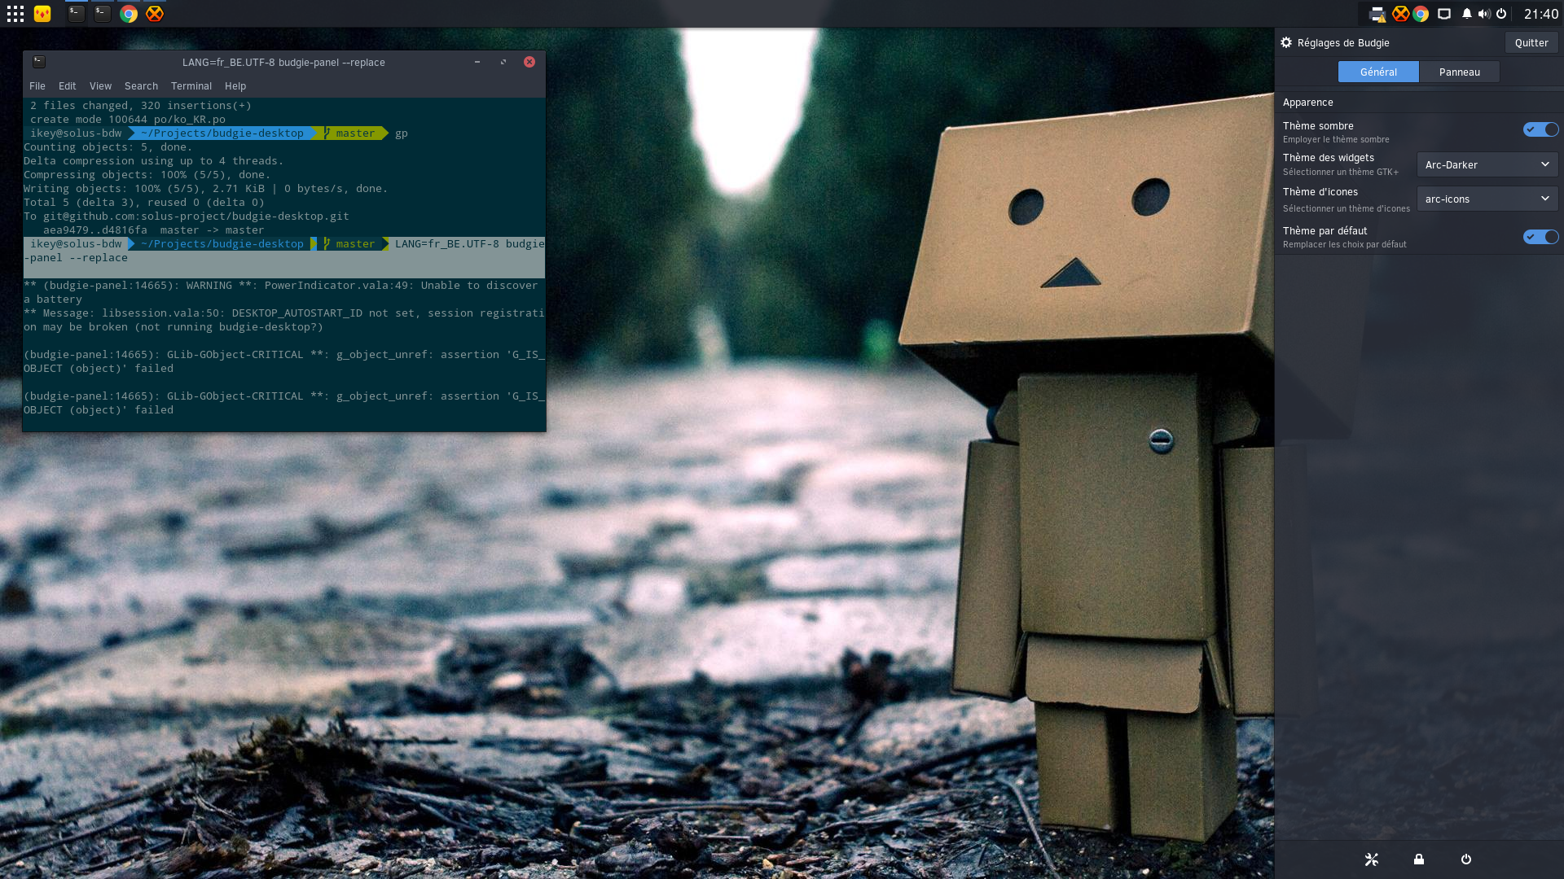Click the 'libsession.vala:50: DESKTOP_AUTOSTART_ID not set' message line
This screenshot has height=879, width=1564.
(283, 320)
